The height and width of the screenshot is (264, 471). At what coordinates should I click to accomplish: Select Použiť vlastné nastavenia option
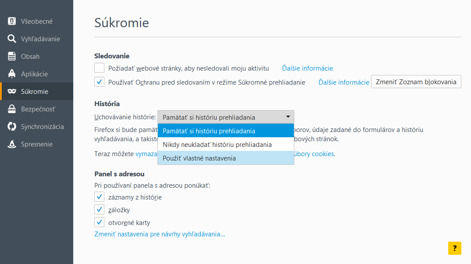pos(225,158)
